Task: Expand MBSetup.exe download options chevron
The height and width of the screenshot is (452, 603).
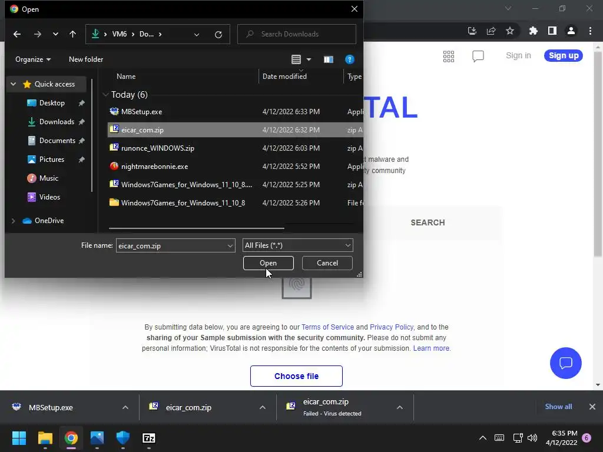Action: (125, 407)
